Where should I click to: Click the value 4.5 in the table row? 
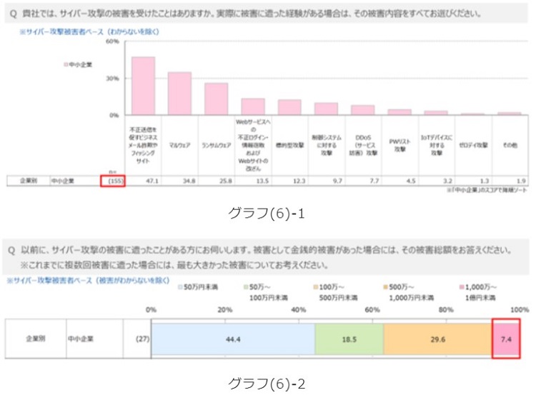(x=411, y=181)
